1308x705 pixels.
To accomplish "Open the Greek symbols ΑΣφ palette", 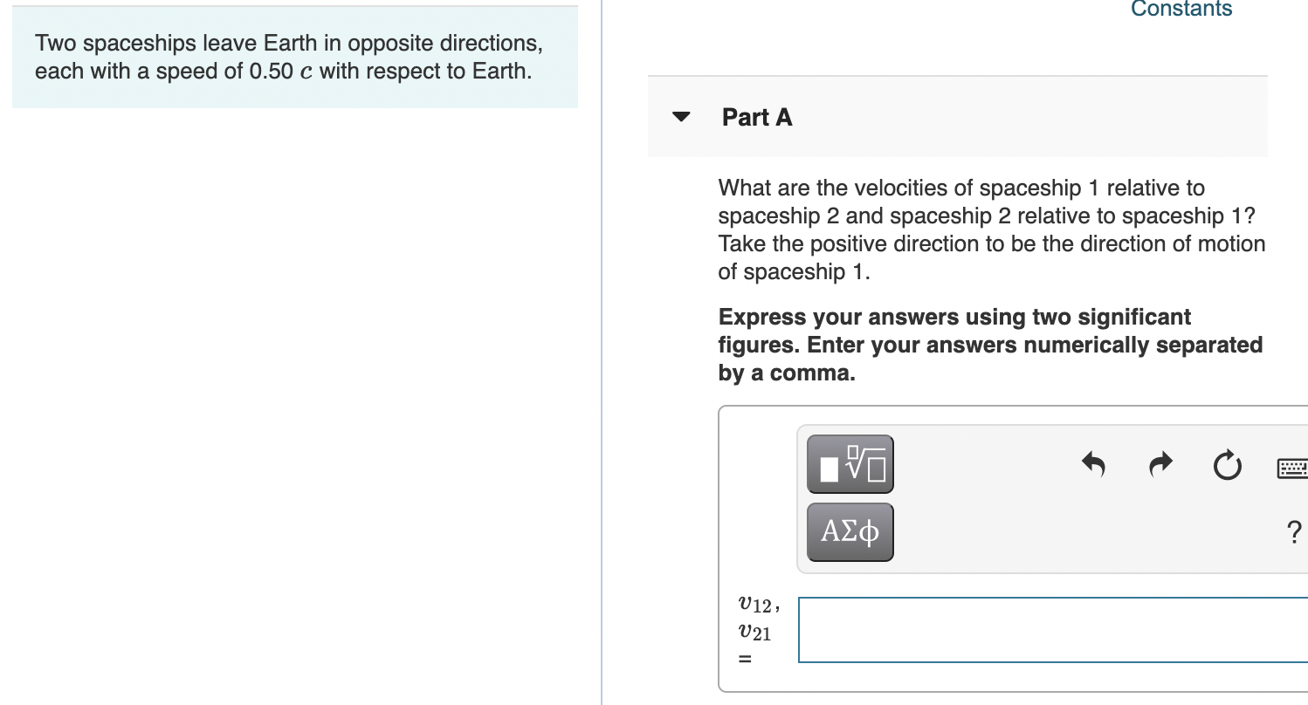I will pos(850,531).
